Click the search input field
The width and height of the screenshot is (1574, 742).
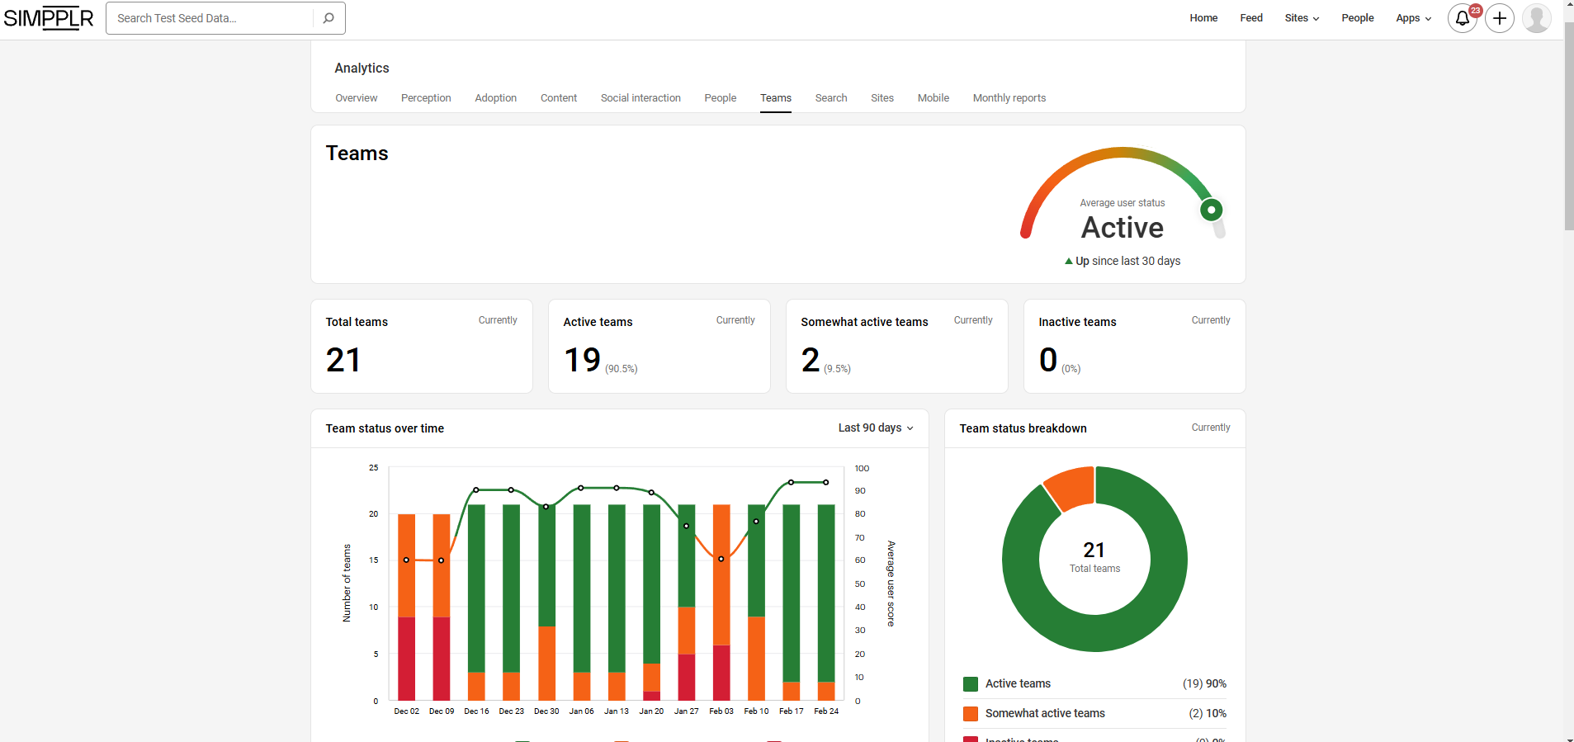pyautogui.click(x=210, y=18)
